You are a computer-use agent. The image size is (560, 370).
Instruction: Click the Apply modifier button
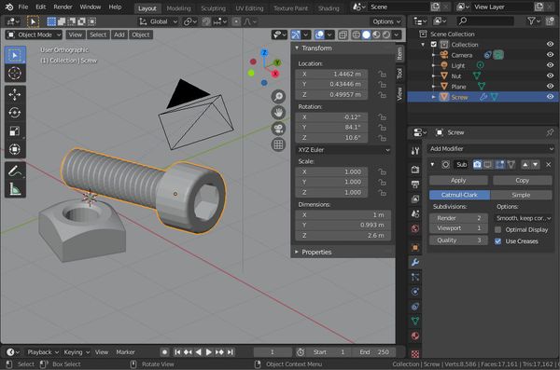point(458,181)
